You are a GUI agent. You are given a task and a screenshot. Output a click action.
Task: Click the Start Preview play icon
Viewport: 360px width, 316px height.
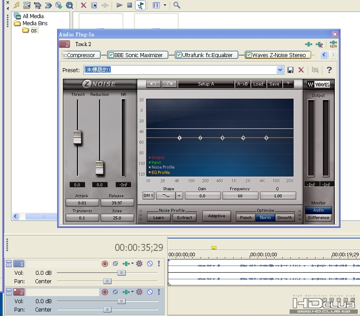120,5
